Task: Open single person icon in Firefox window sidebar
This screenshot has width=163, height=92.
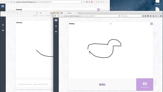Action: (x=56, y=26)
